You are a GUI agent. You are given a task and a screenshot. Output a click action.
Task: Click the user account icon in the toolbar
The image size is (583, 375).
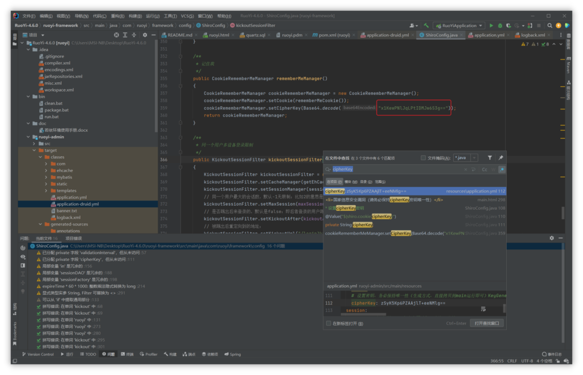click(413, 26)
